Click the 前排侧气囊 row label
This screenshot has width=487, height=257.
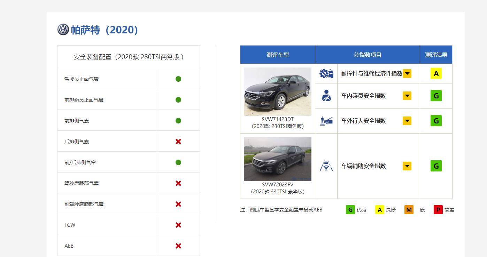click(77, 121)
